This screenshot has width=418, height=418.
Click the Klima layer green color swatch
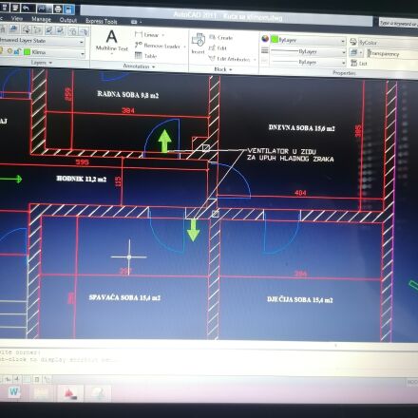pyautogui.click(x=27, y=51)
